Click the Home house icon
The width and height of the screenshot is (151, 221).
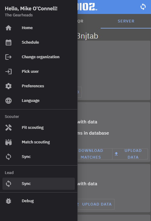coord(8,28)
